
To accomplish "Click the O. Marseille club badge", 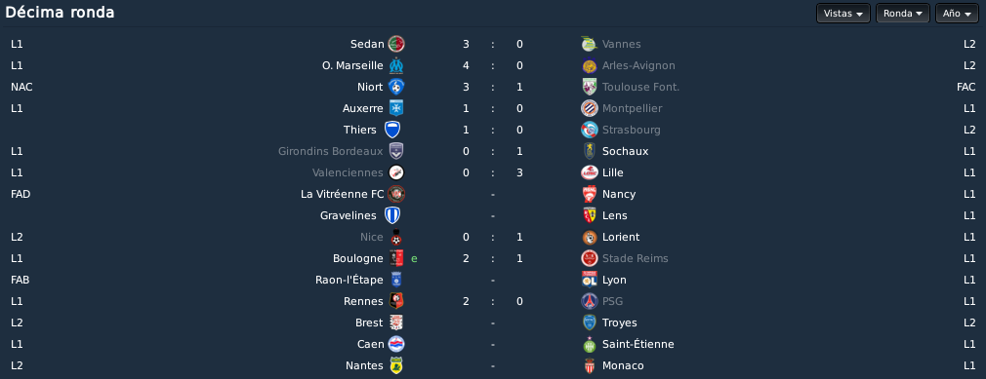I will (396, 65).
